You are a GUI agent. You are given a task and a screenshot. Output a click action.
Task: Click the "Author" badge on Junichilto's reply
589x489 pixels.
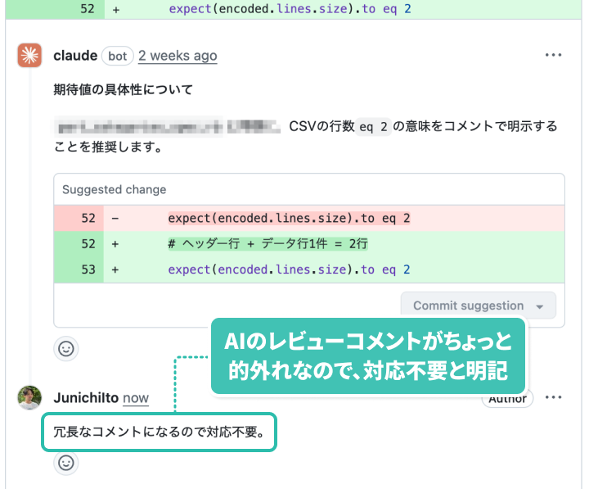click(508, 399)
